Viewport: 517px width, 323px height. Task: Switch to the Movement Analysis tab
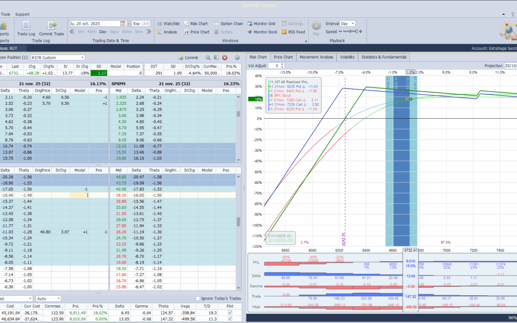(x=316, y=57)
